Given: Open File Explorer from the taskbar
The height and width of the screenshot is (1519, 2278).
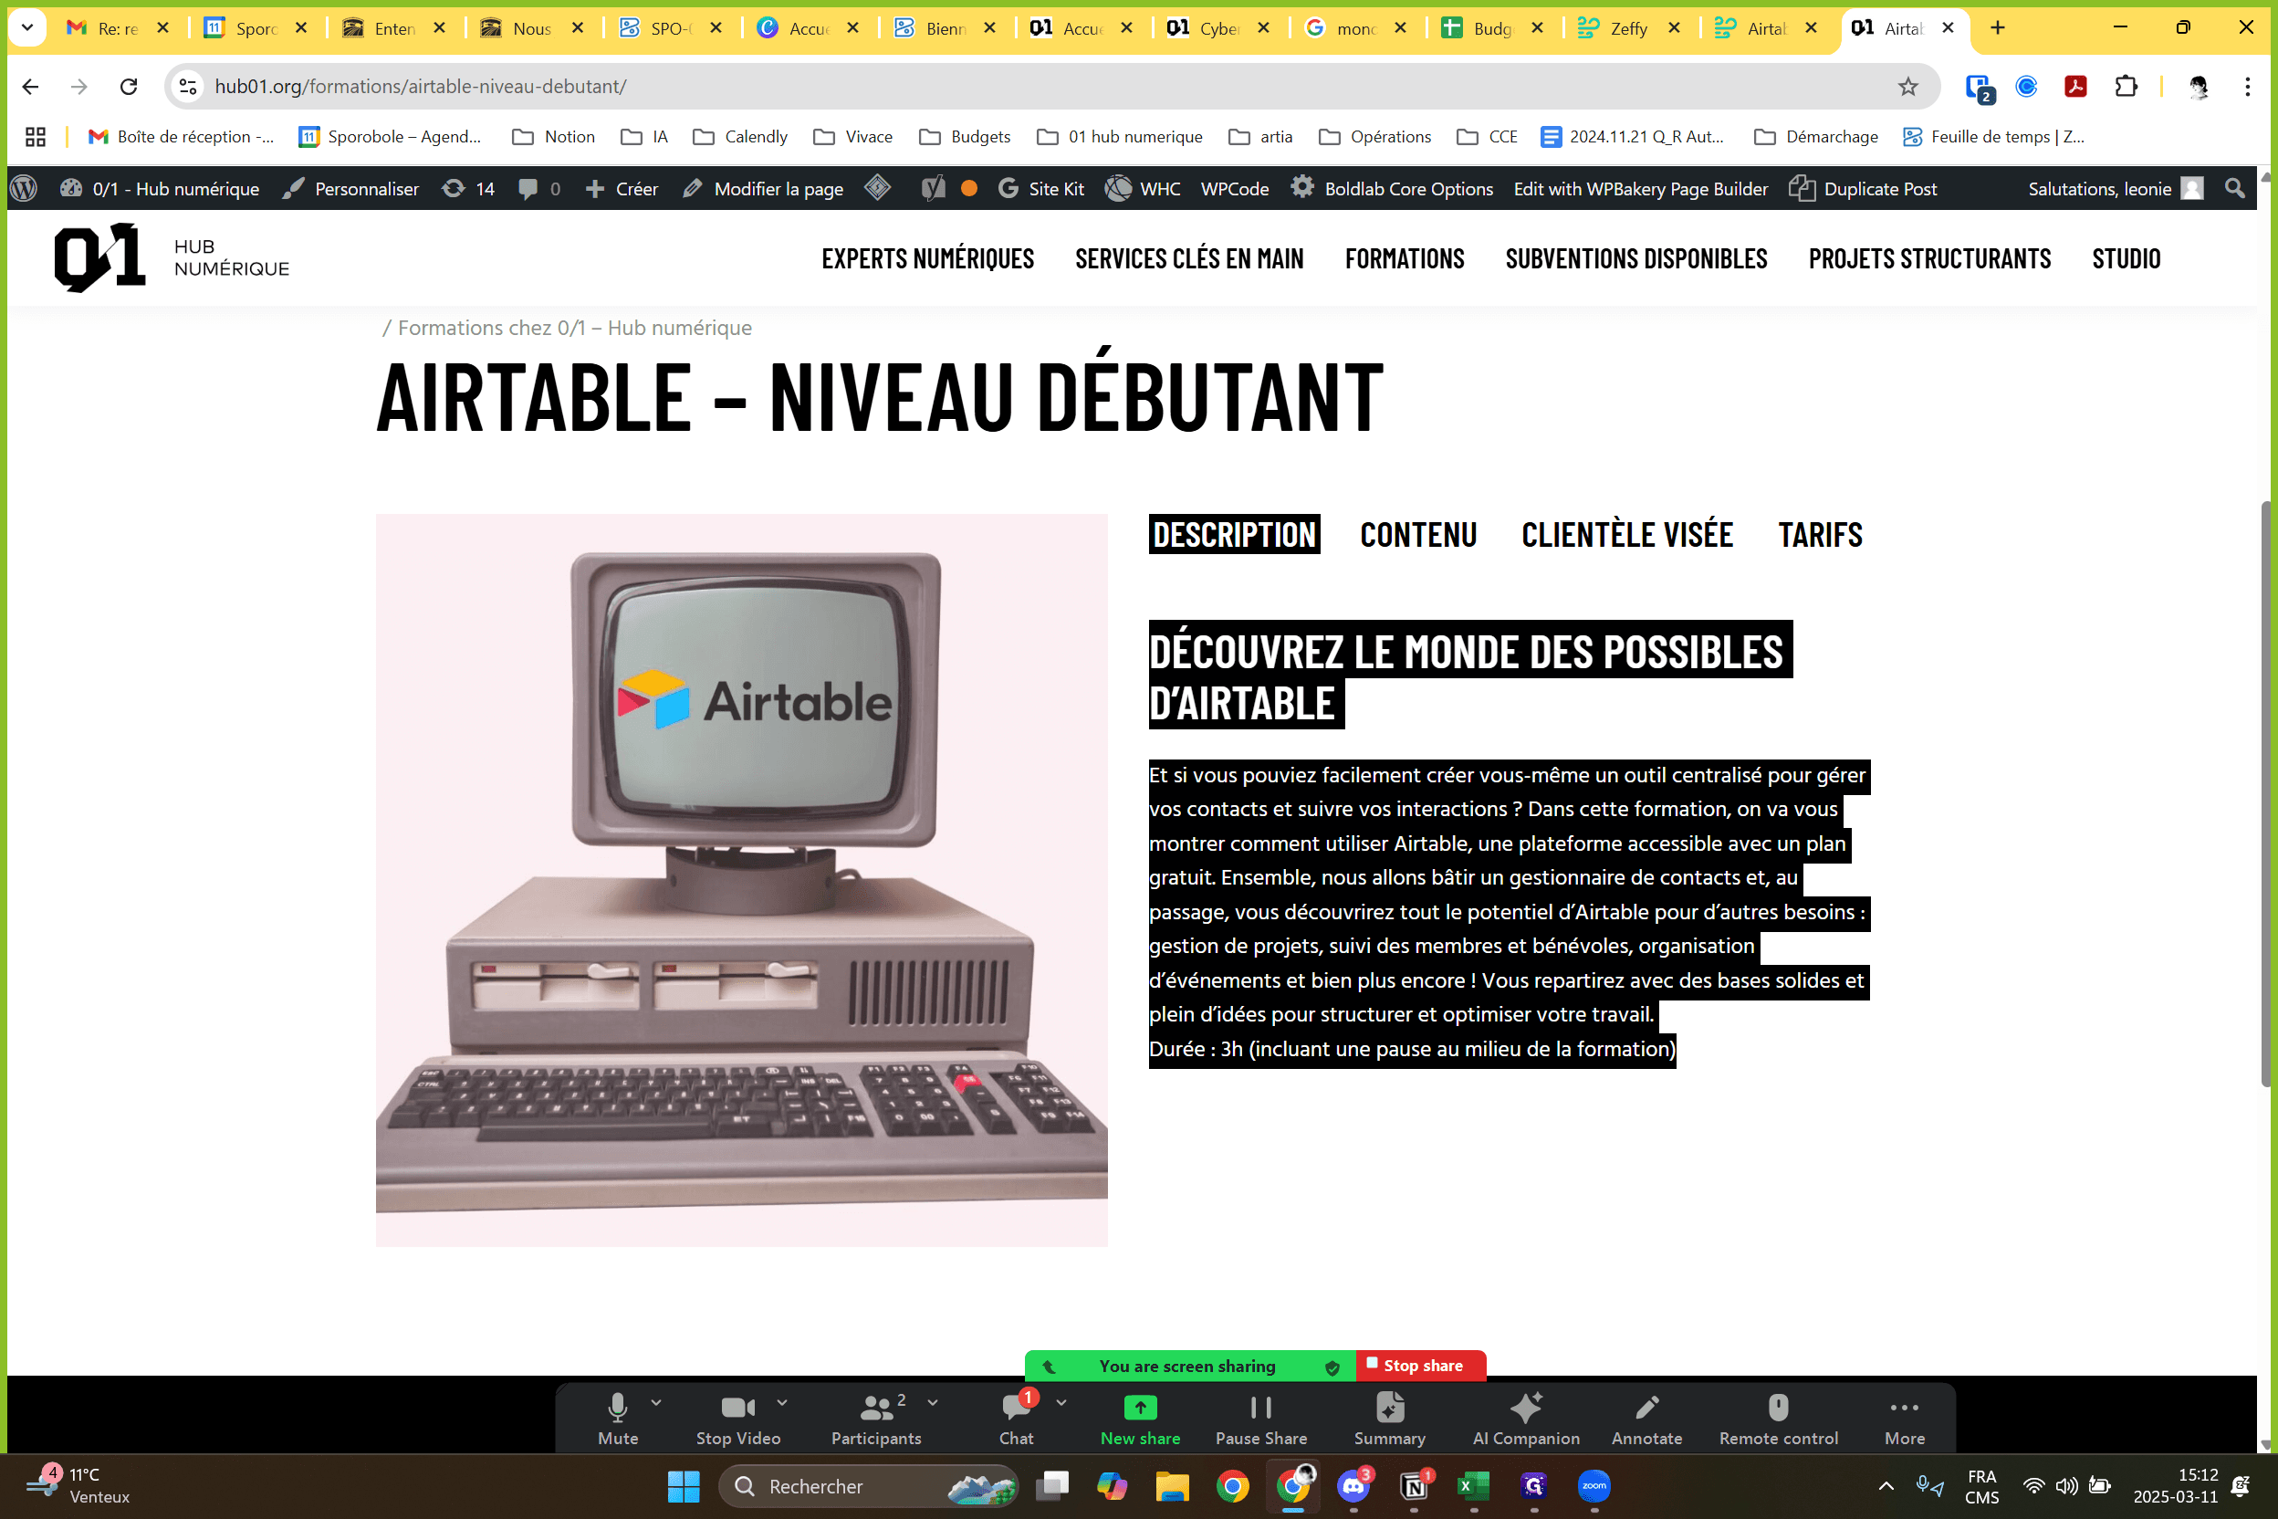Looking at the screenshot, I should pos(1172,1486).
